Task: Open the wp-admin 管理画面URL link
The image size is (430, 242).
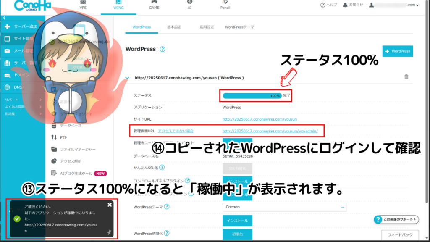Action: (x=270, y=131)
